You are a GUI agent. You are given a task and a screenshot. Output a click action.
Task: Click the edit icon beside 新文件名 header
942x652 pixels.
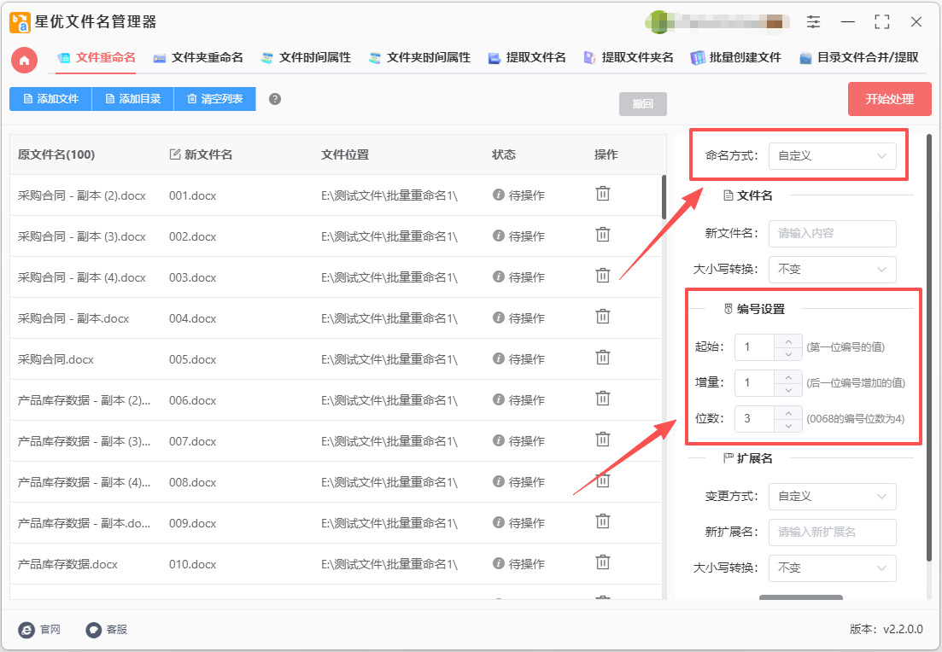coord(175,154)
